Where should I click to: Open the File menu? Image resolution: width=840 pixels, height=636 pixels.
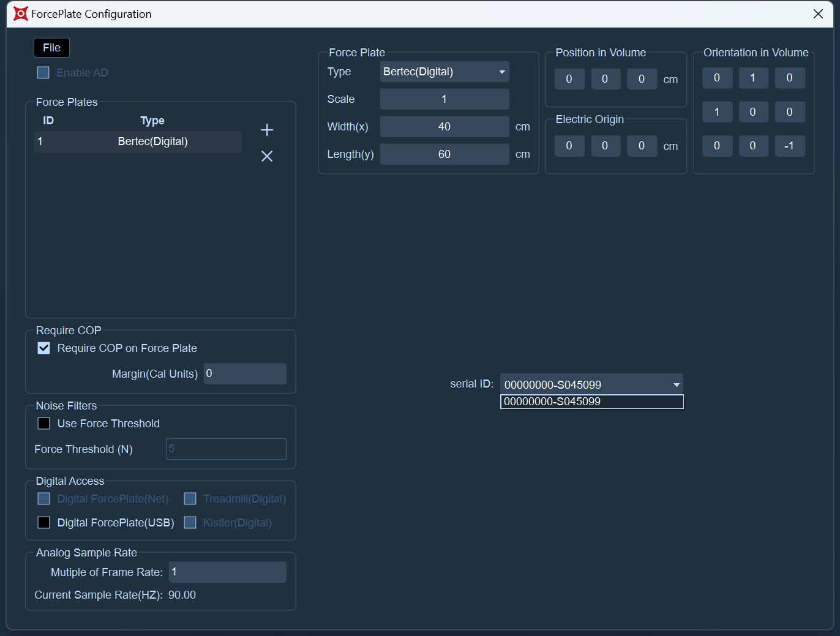pyautogui.click(x=52, y=48)
